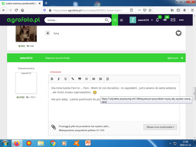This screenshot has height=147, width=196.
Task: Click the SZUKAJ search field
Action: click(x=75, y=20)
